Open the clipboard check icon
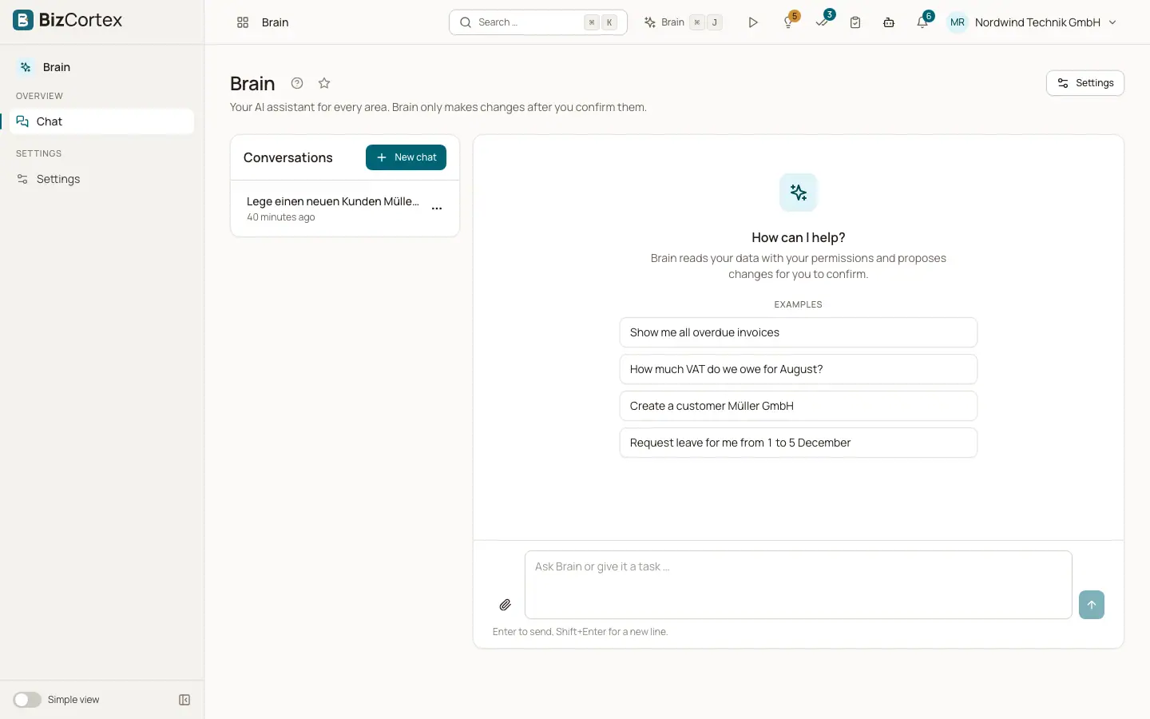This screenshot has height=719, width=1150. coord(855,22)
